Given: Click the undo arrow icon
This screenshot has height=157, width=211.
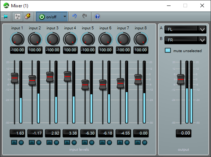Looking at the screenshot, I should click(x=75, y=16).
